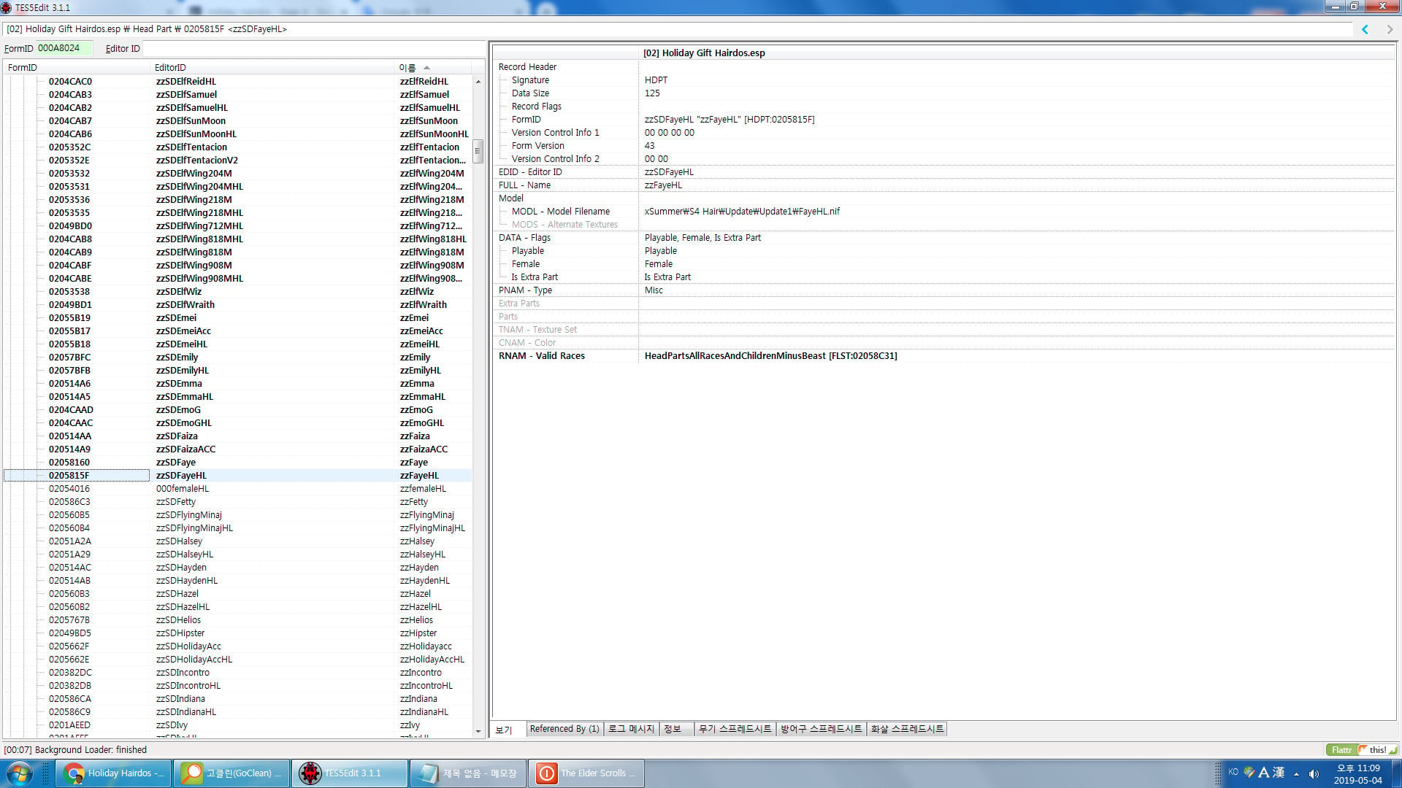1402x788 pixels.
Task: Click the PNAM Type Misc value
Action: (x=654, y=290)
